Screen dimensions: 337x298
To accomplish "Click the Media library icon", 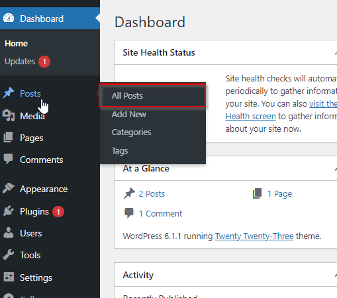I will [9, 115].
